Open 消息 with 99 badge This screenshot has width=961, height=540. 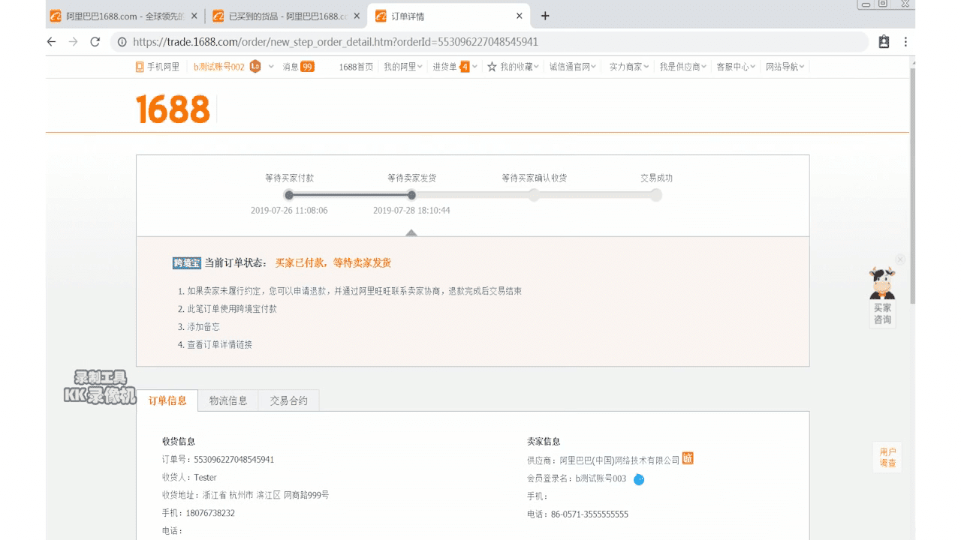tap(298, 67)
